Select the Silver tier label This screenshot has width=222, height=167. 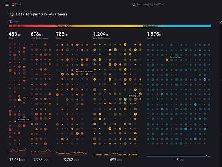coord(59,38)
